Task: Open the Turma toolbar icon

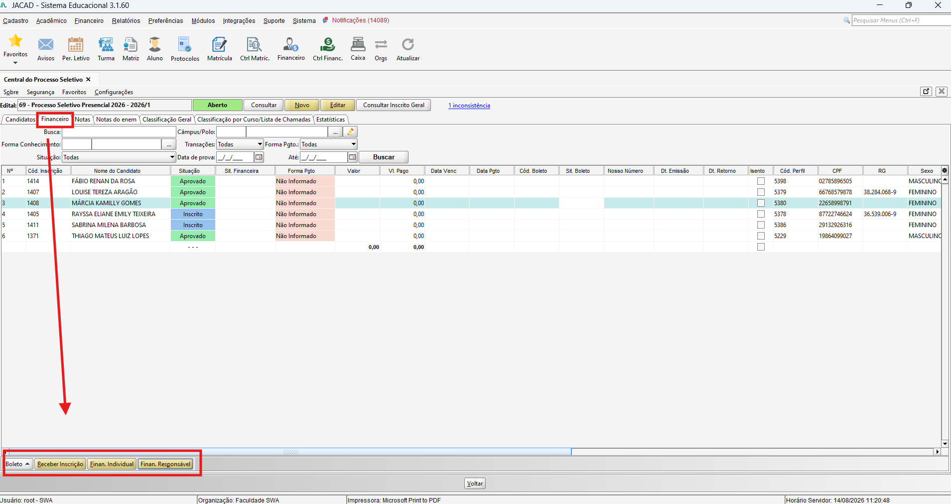Action: pos(106,44)
